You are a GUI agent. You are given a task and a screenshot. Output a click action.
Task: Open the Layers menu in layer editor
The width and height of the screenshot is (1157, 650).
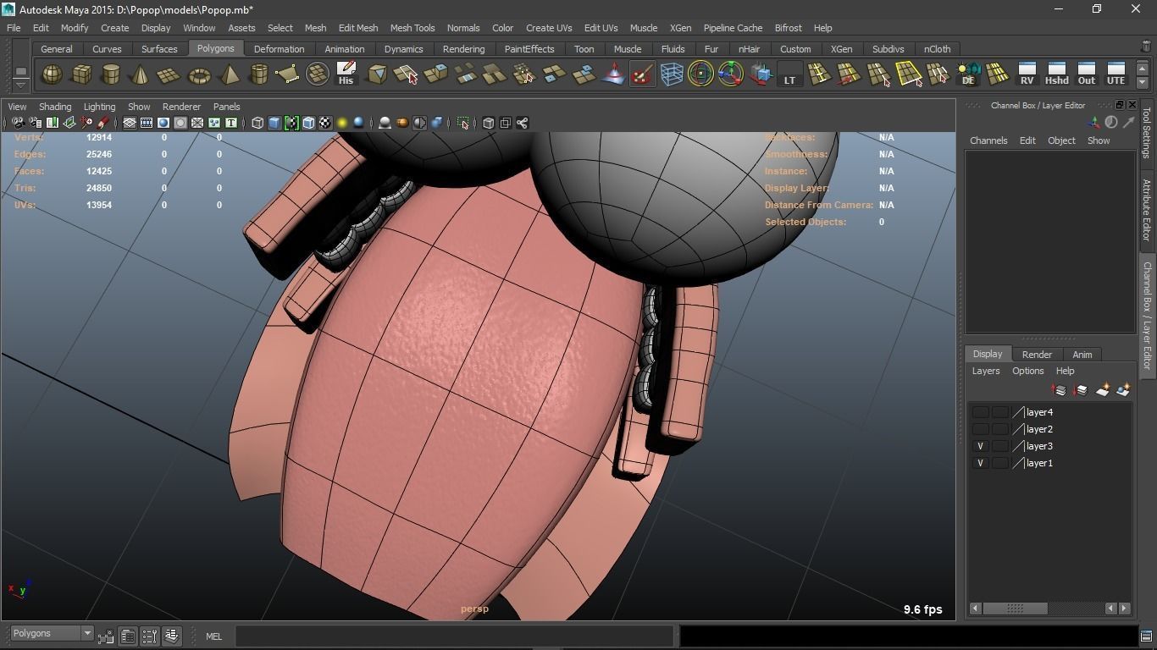tap(985, 371)
